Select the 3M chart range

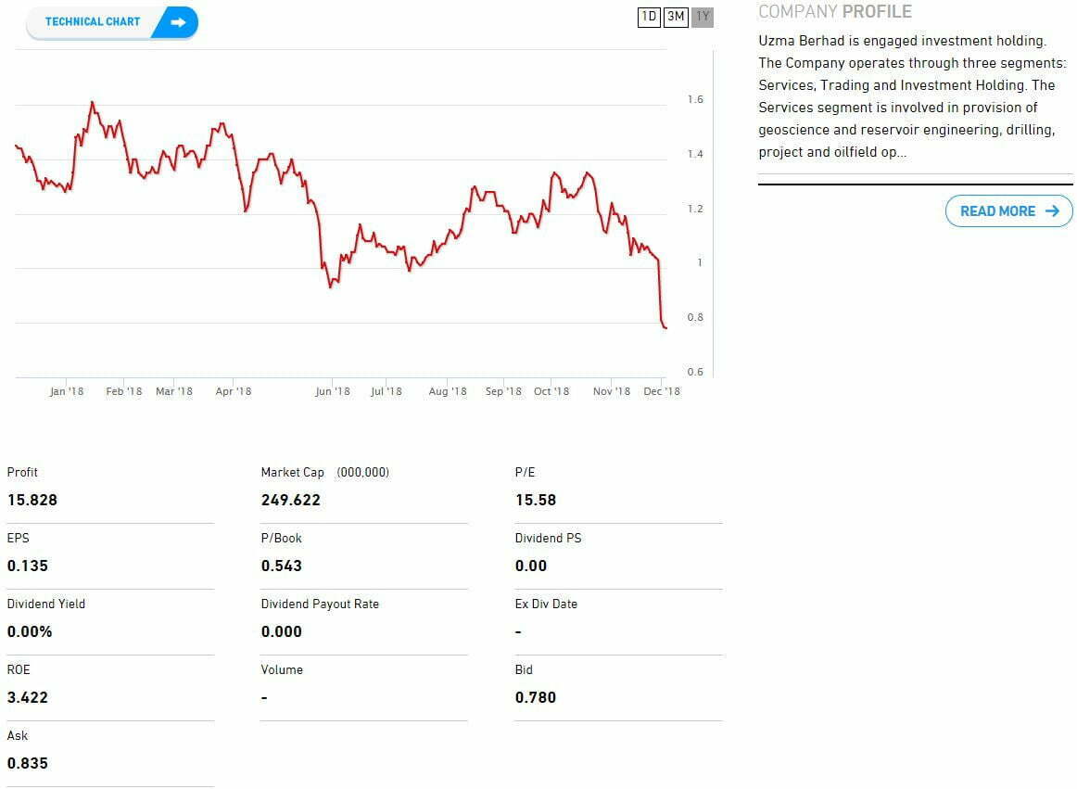coord(676,17)
